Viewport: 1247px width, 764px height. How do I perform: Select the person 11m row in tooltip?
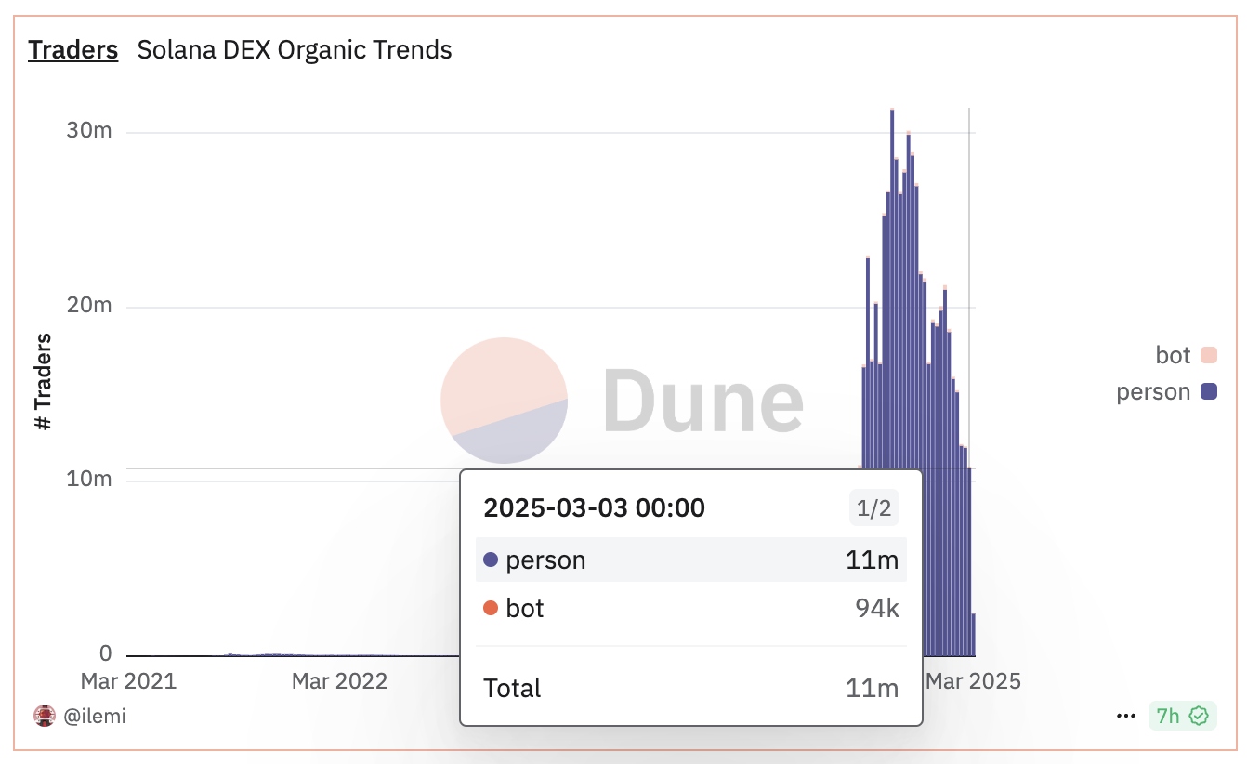pyautogui.click(x=690, y=560)
